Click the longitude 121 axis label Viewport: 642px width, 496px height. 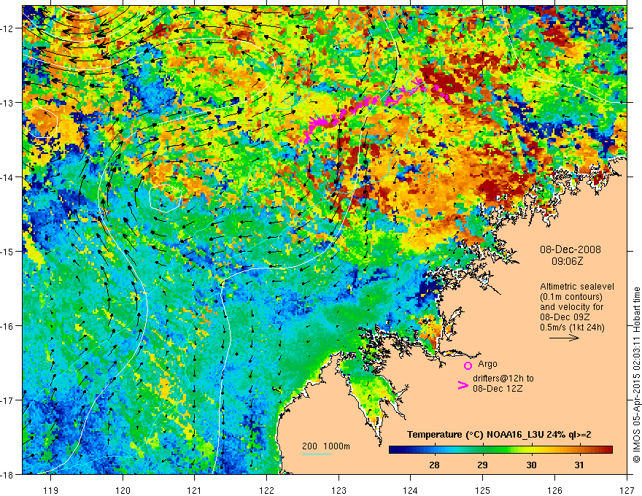pos(195,490)
